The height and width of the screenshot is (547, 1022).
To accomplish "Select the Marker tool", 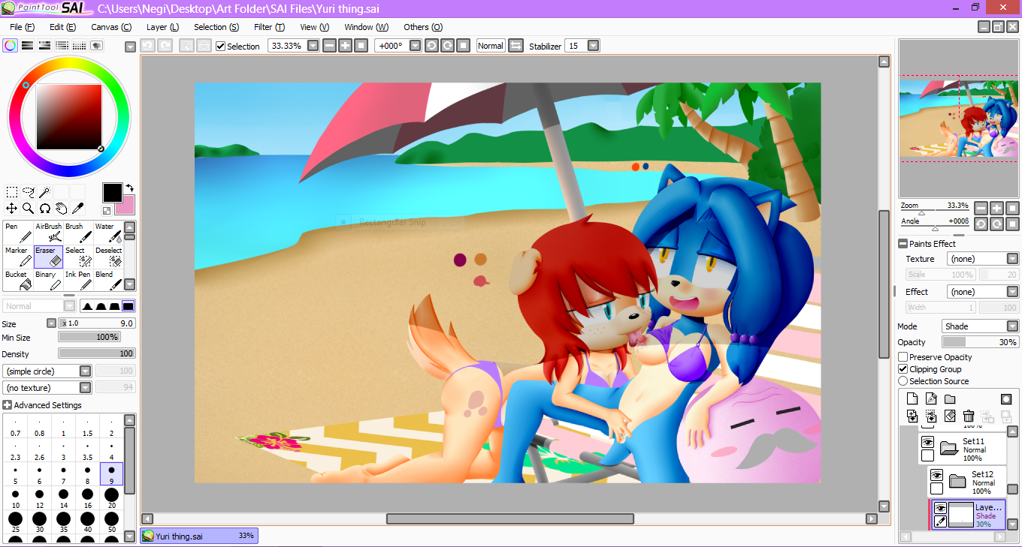I will click(18, 257).
